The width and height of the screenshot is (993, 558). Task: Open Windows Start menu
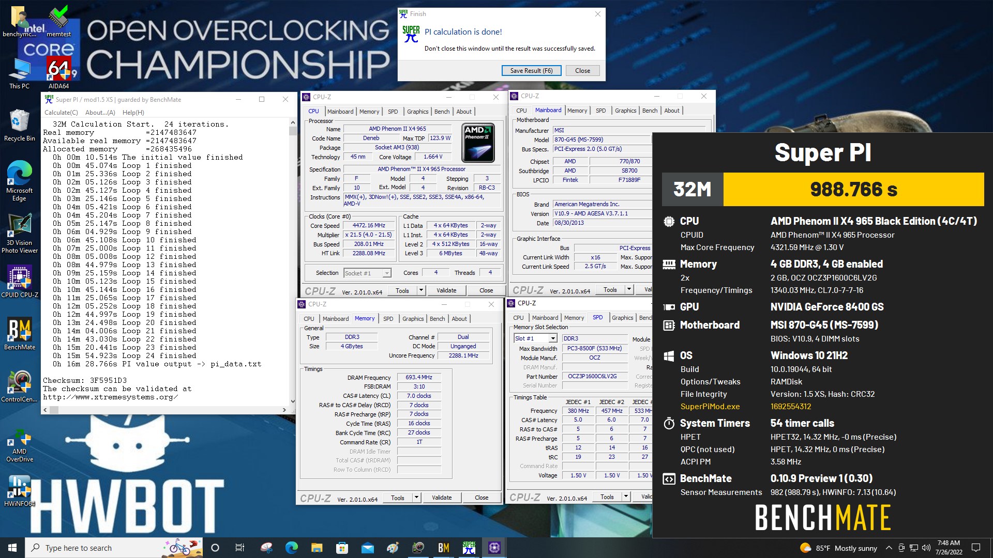(x=12, y=548)
